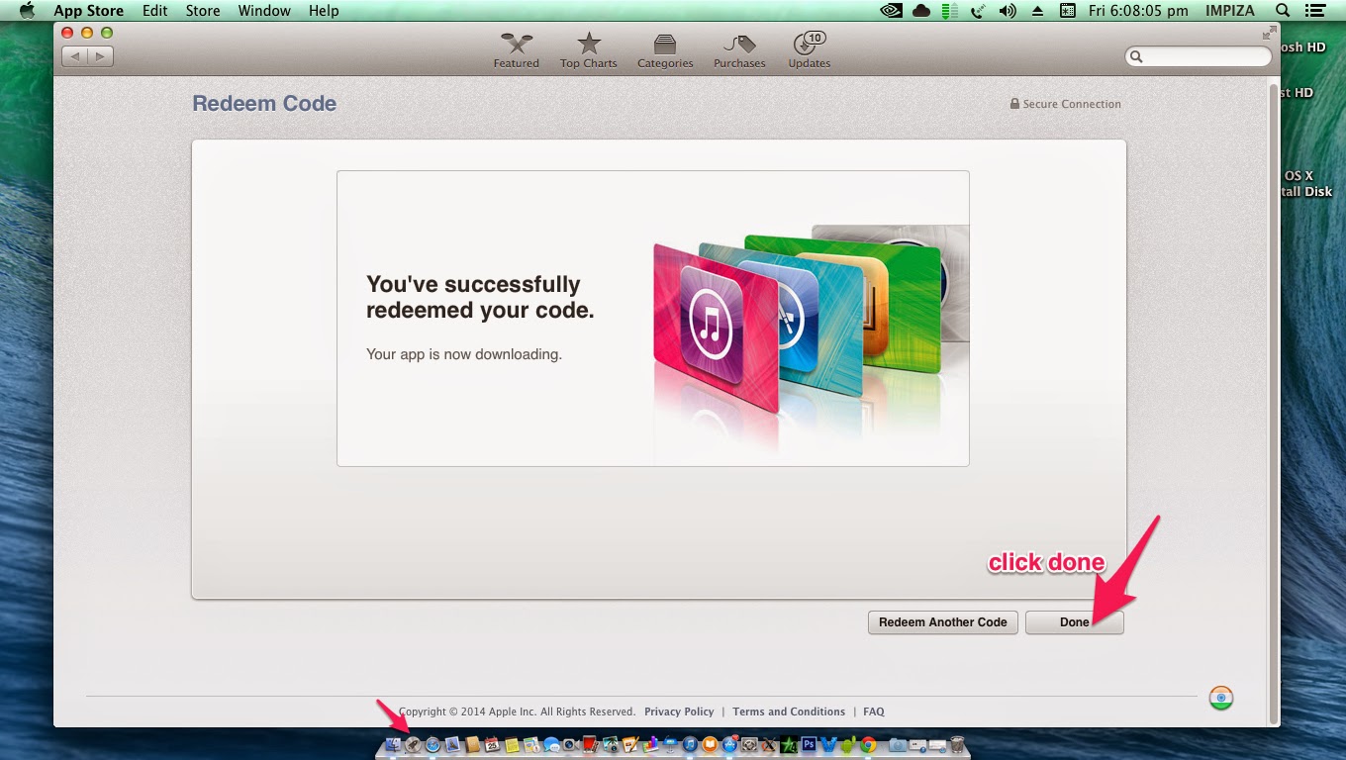
Task: Open iBooks from the Dock
Action: pyautogui.click(x=710, y=745)
